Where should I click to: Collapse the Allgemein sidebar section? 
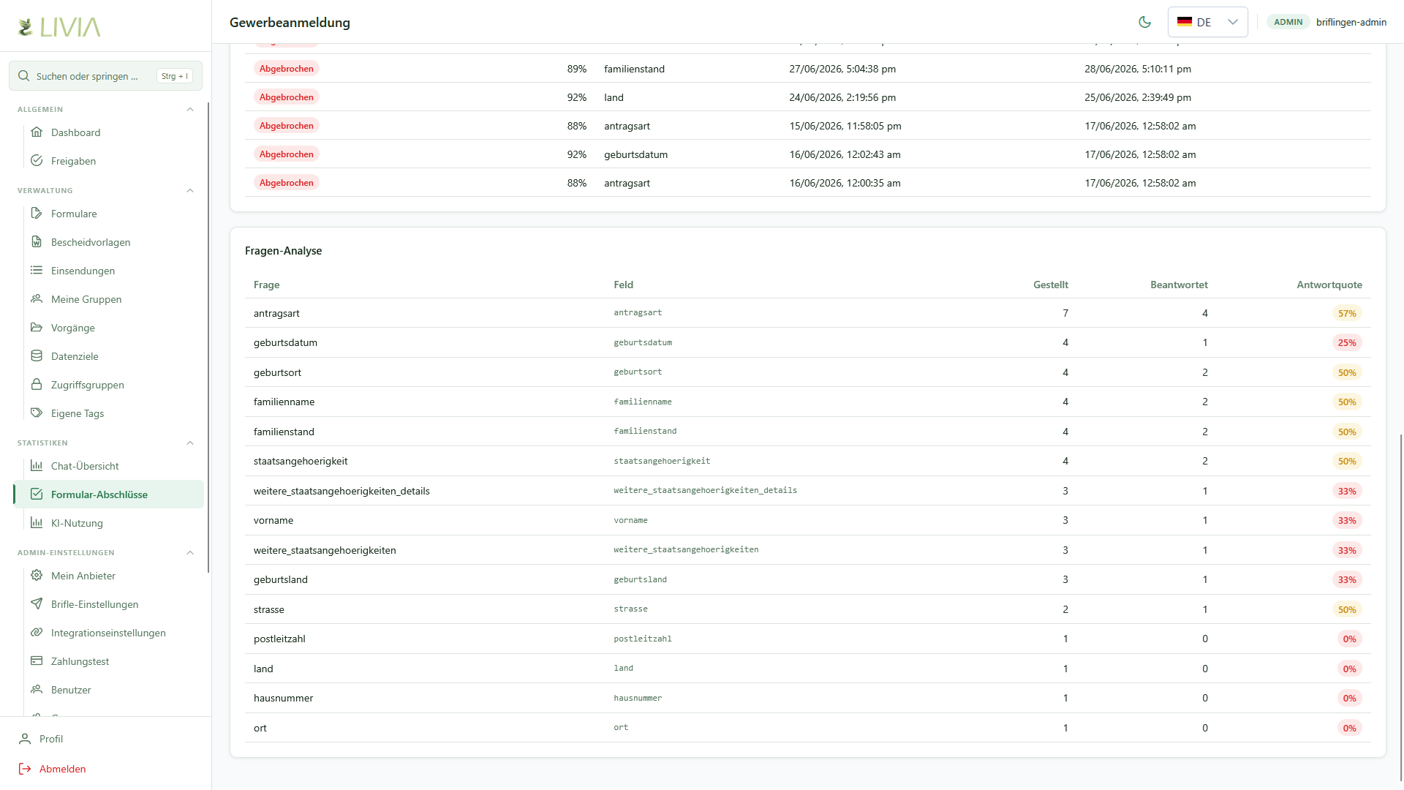[x=190, y=110]
